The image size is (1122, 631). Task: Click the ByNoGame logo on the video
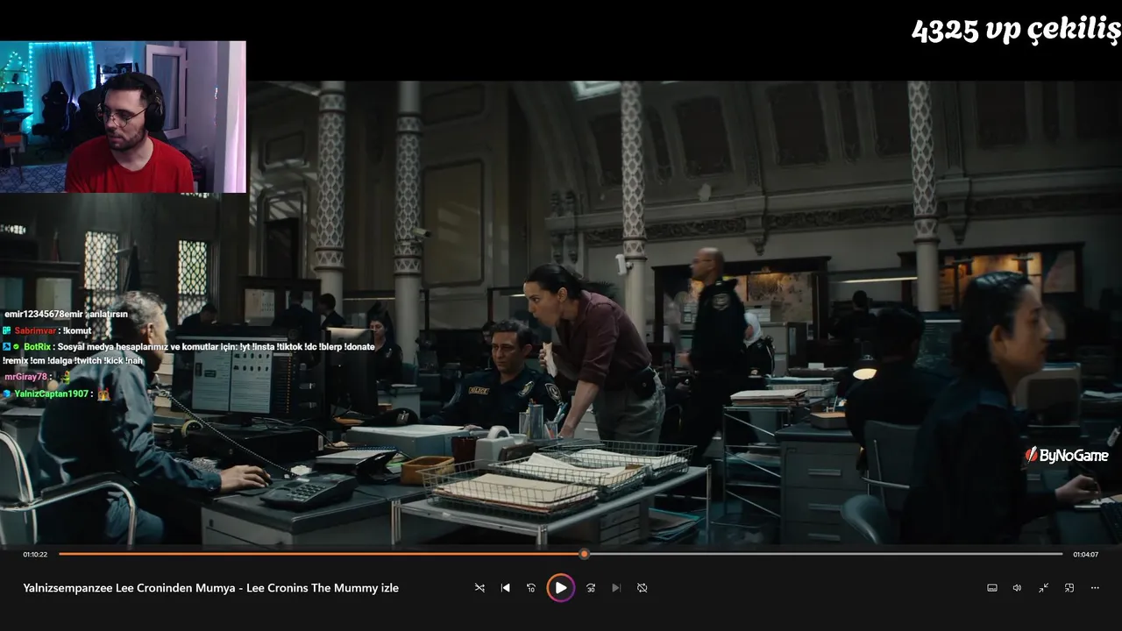pyautogui.click(x=1067, y=455)
